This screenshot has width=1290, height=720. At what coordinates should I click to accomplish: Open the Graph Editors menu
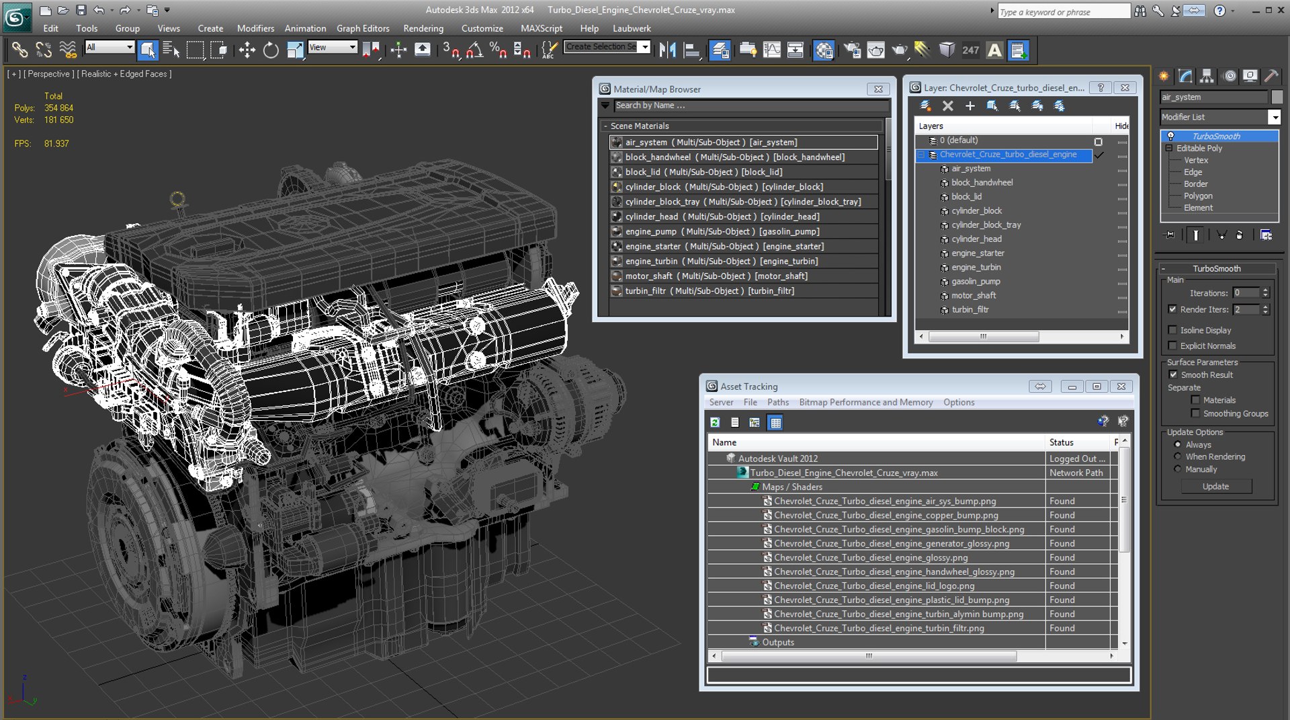(x=363, y=28)
